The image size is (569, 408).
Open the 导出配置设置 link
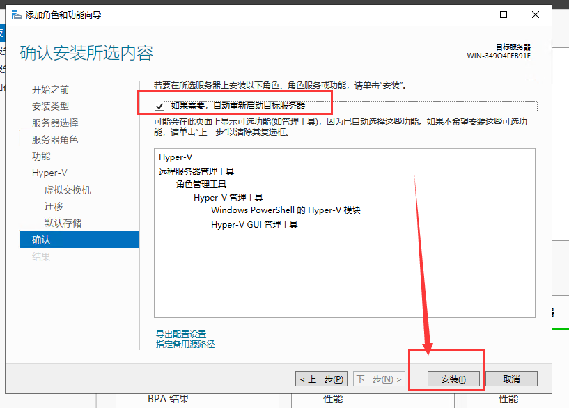click(181, 334)
